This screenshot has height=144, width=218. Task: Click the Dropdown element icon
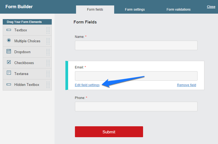(x=9, y=52)
